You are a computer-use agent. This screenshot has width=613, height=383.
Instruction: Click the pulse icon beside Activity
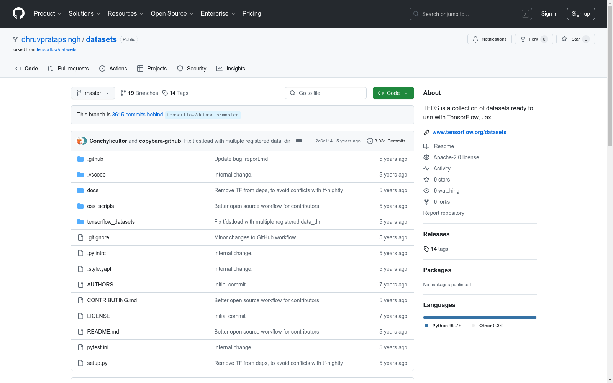(426, 169)
